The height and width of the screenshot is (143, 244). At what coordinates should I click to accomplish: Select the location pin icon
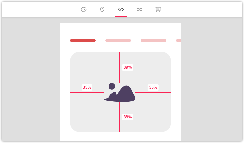click(x=102, y=10)
